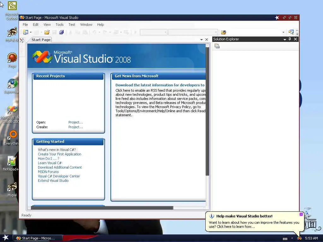Click the "Download the latest information" headline
Image resolution: width=323 pixels, height=242 pixels.
tap(160, 85)
